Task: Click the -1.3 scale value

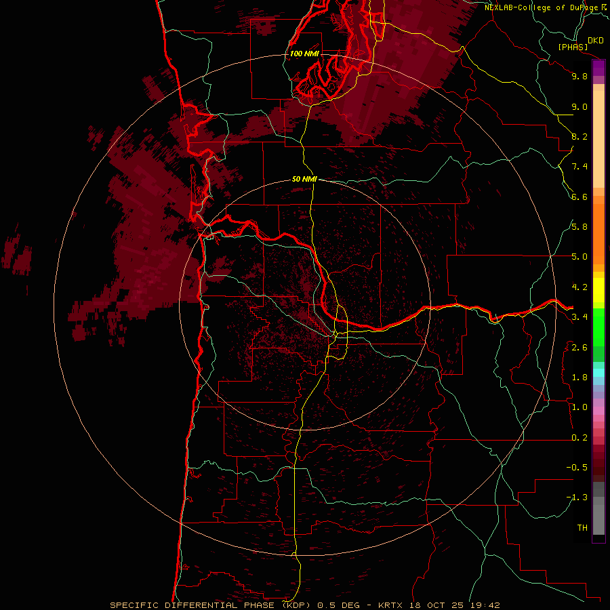Action: (x=577, y=497)
